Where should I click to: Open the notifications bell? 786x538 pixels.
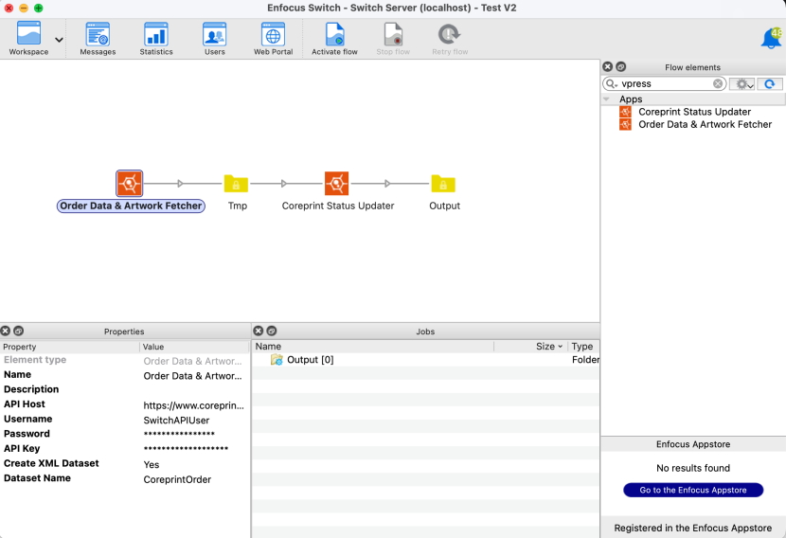(x=771, y=39)
